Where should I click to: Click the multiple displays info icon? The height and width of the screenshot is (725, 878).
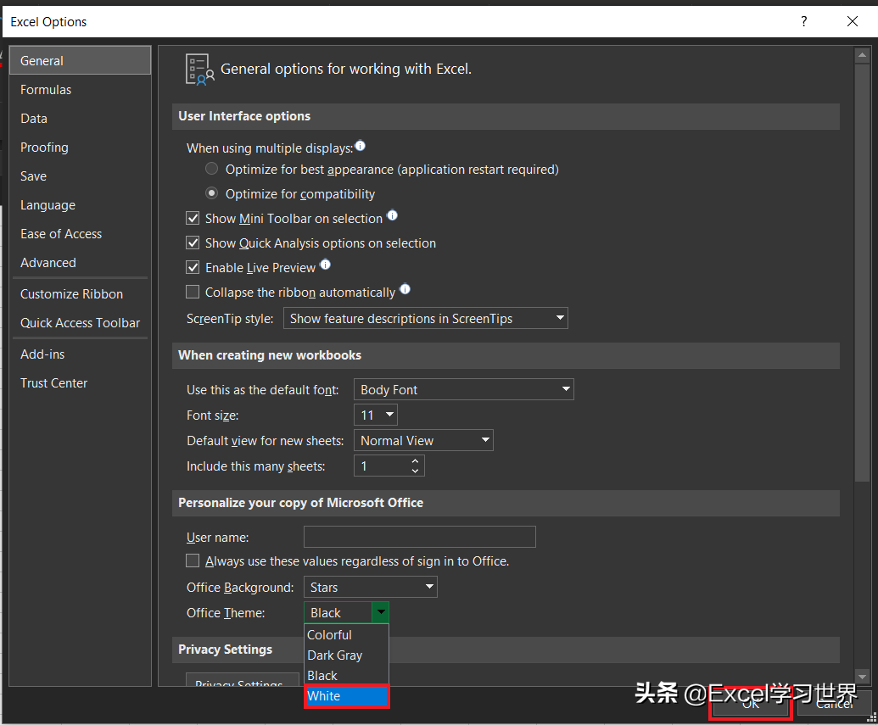(360, 146)
